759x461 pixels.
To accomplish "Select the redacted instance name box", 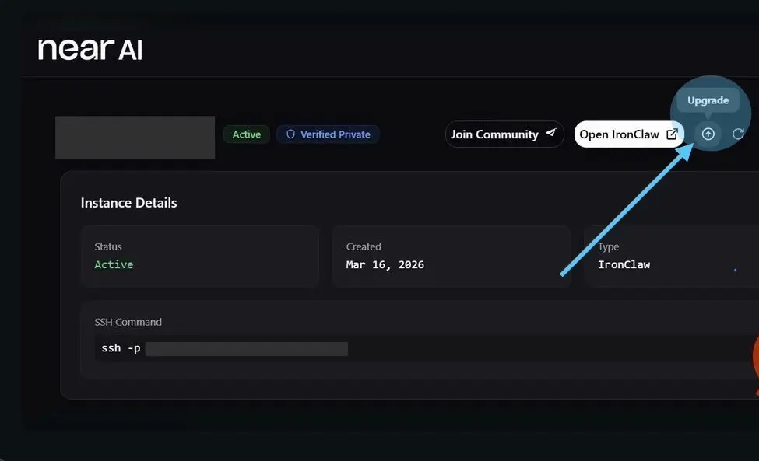I will click(135, 138).
